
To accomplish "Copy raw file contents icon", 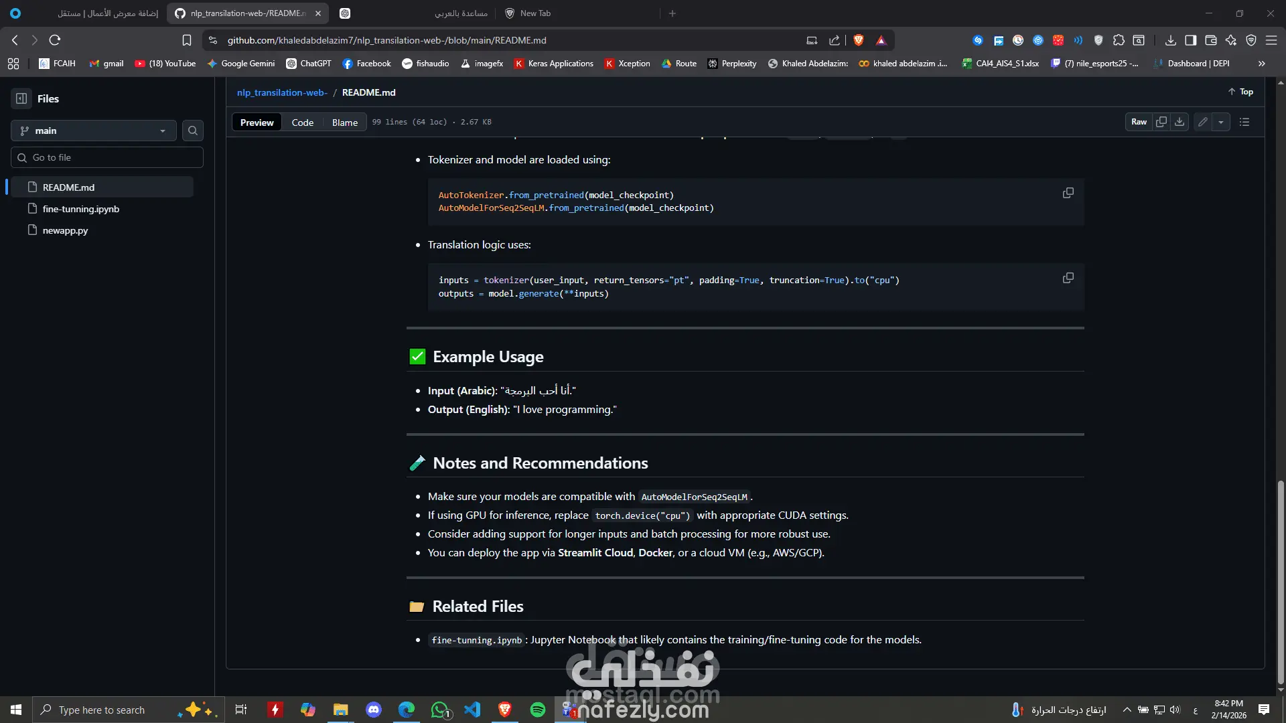I will [1161, 122].
